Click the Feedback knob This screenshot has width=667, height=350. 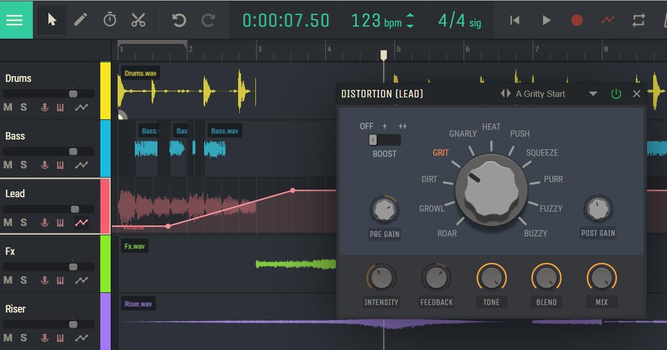436,278
